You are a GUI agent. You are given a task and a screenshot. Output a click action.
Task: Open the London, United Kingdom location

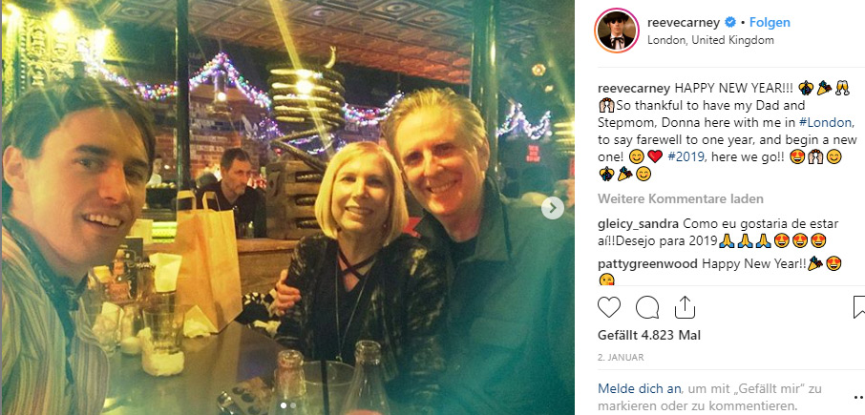pos(703,40)
